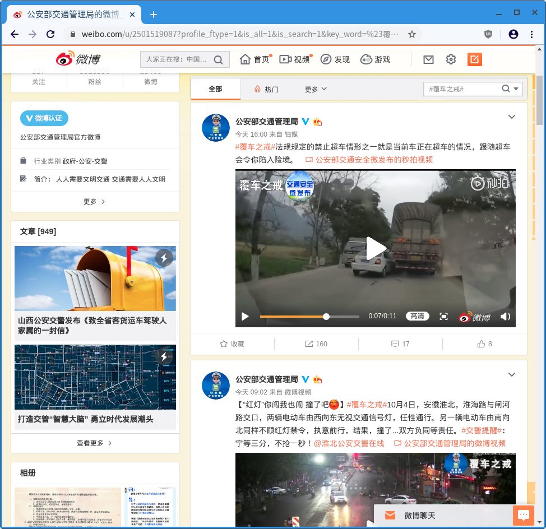
Task: Click the second post's video thumbnail
Action: tap(376, 489)
